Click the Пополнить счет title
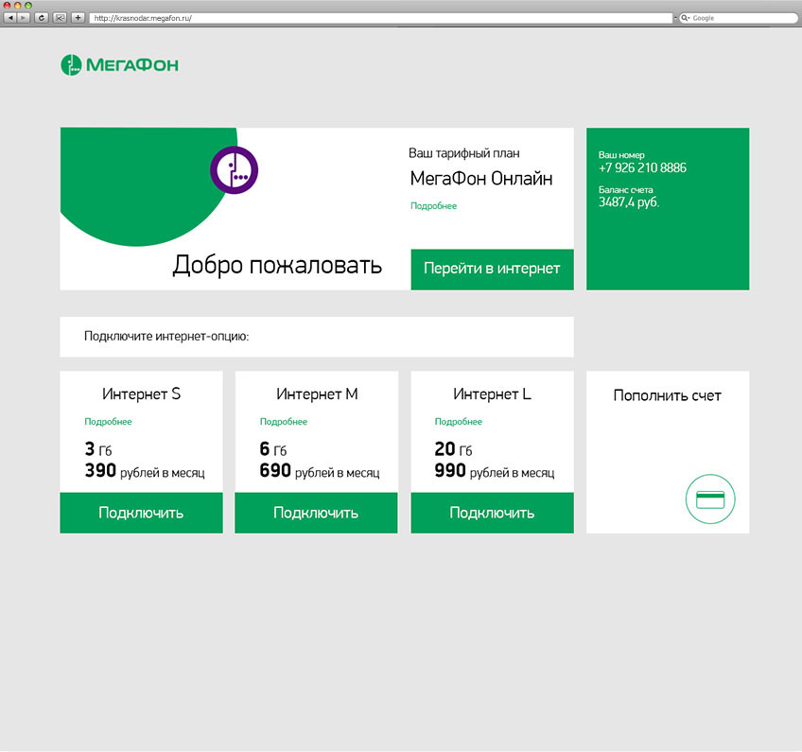Image resolution: width=802 pixels, height=752 pixels. [667, 395]
